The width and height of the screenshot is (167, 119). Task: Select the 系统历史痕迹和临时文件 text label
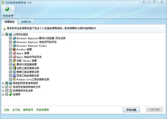27,87
